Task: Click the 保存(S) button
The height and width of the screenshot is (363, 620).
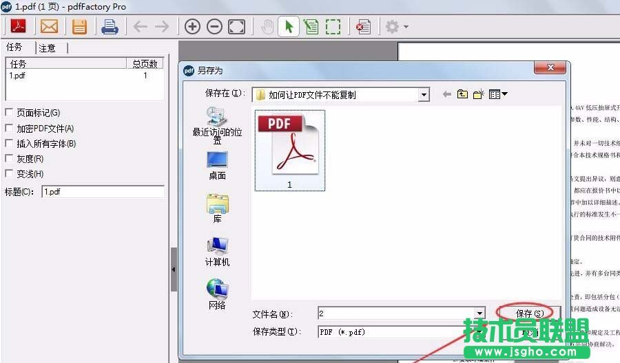Action: pos(530,313)
